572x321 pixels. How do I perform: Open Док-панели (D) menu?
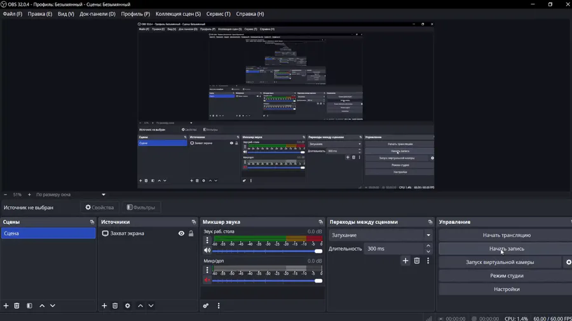(97, 14)
